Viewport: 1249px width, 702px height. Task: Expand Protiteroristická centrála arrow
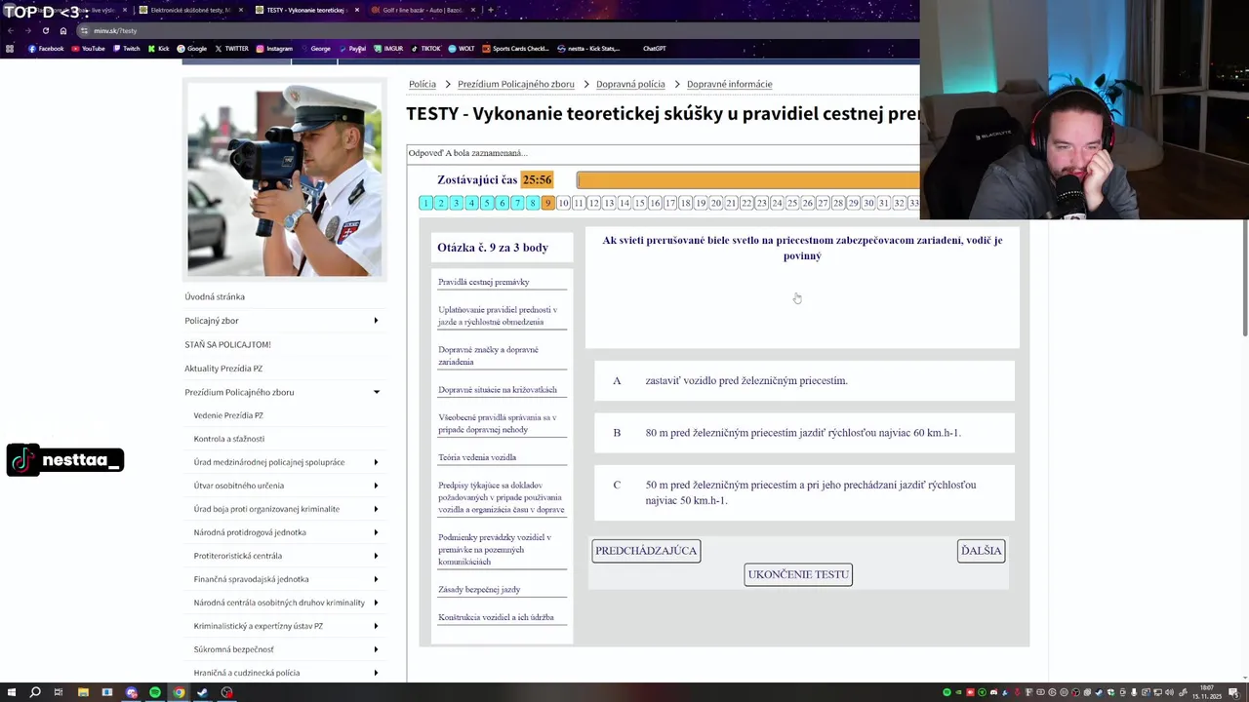point(376,556)
